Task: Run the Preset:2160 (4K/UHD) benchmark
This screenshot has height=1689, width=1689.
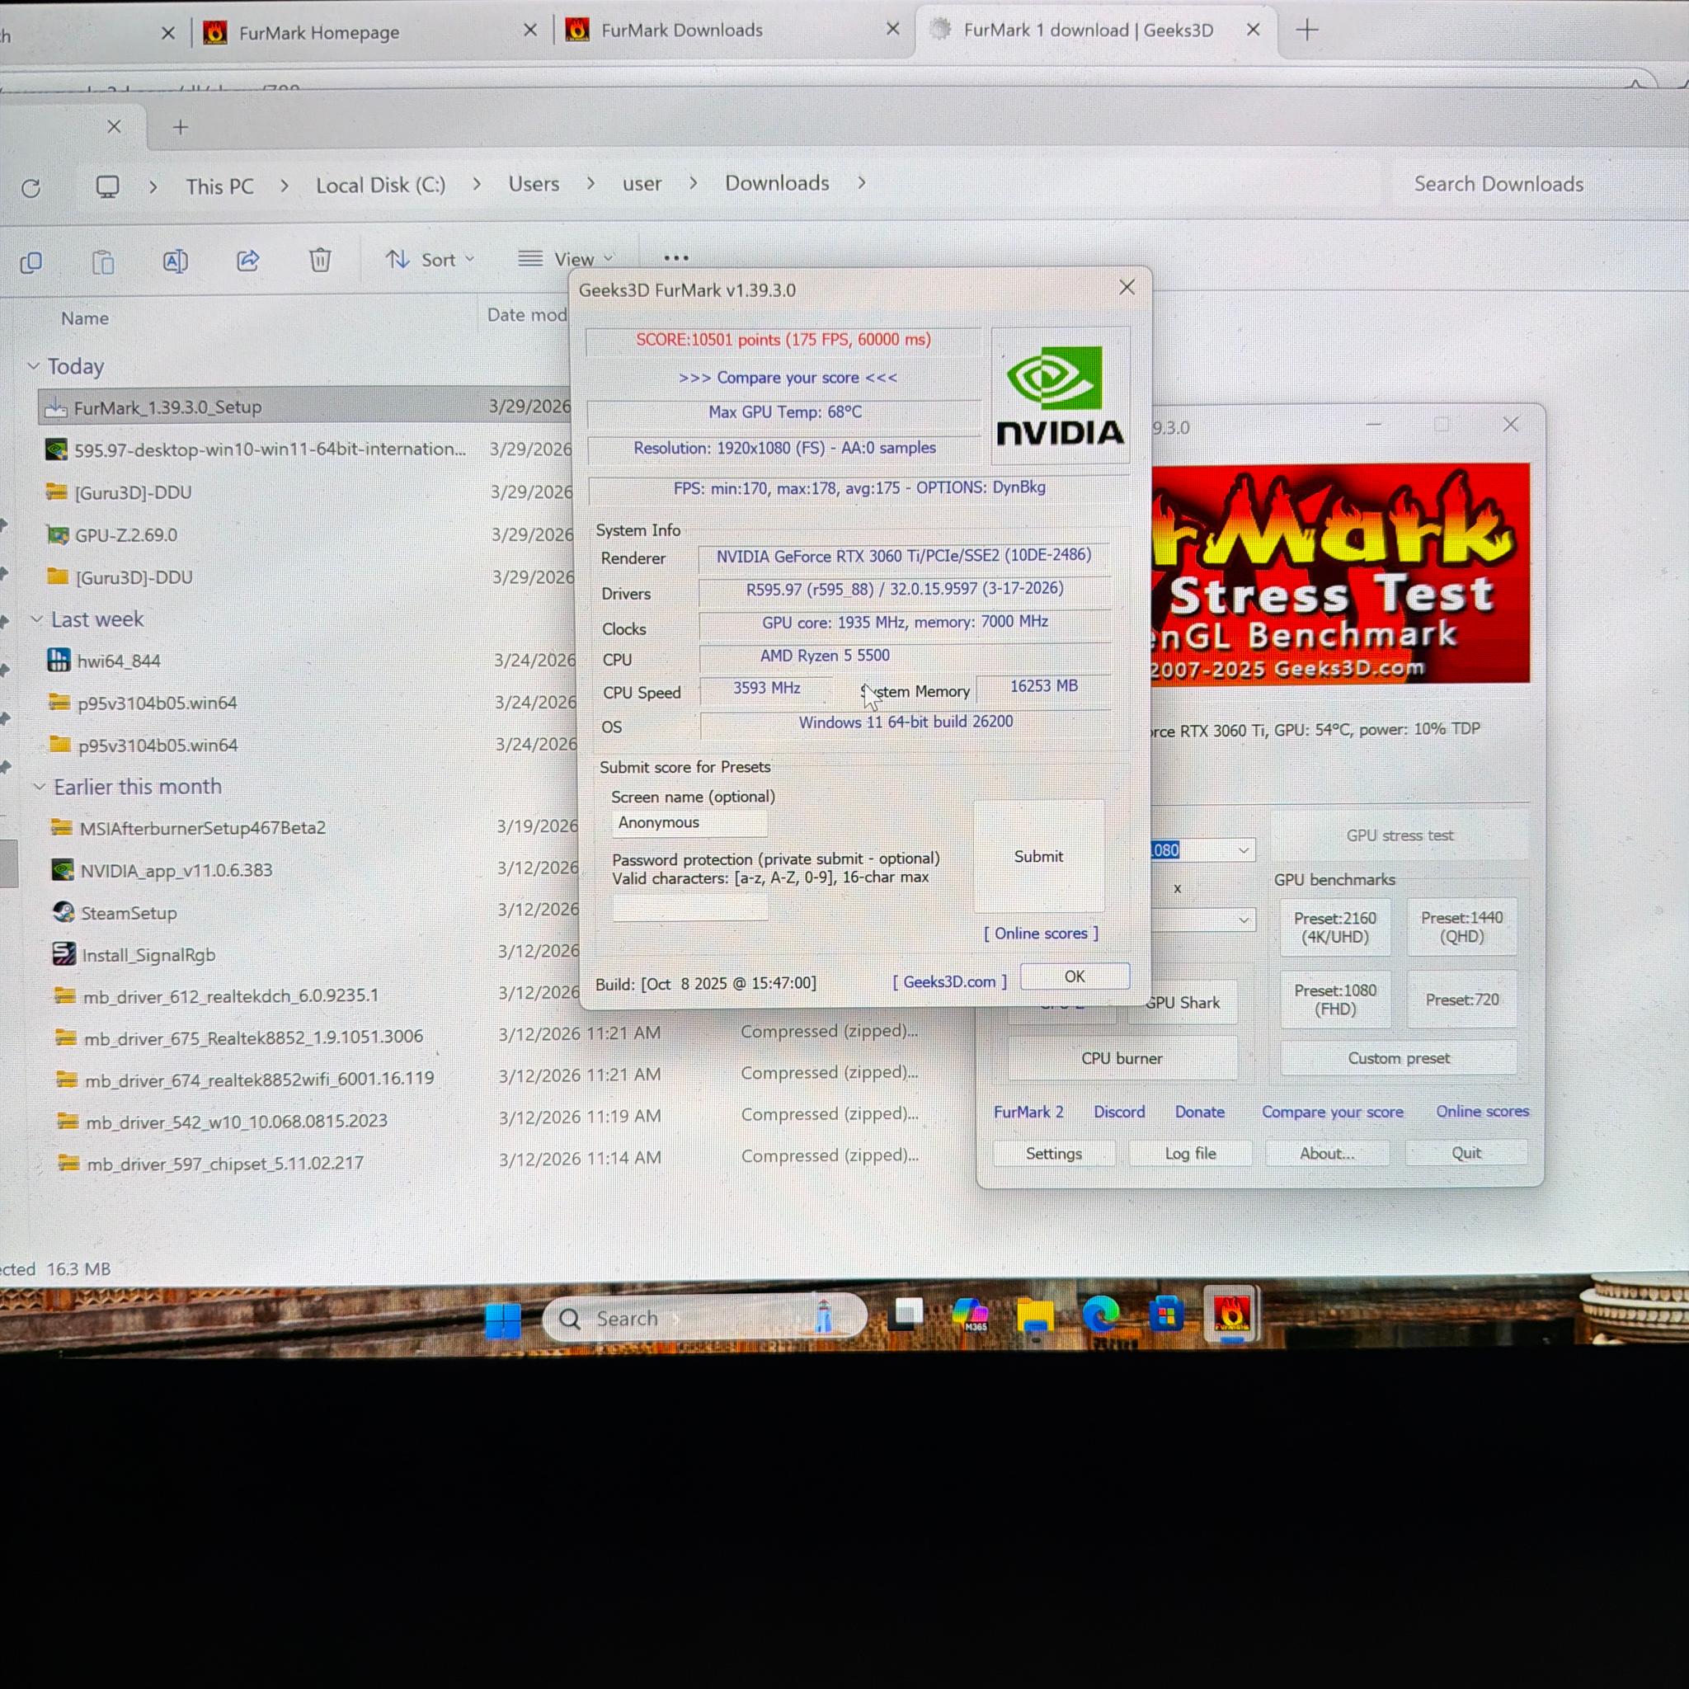Action: pos(1335,928)
